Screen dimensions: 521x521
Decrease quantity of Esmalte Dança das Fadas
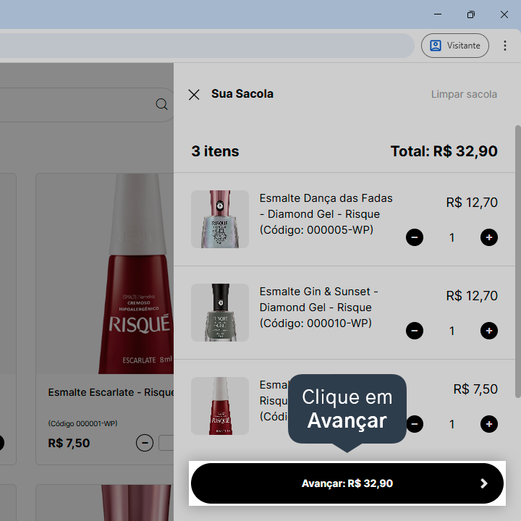pyautogui.click(x=415, y=237)
